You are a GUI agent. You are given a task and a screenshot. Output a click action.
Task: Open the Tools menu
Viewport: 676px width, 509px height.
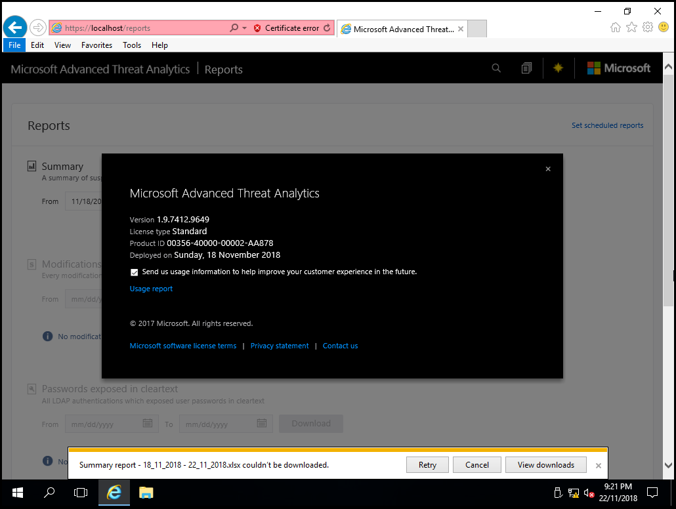point(131,45)
